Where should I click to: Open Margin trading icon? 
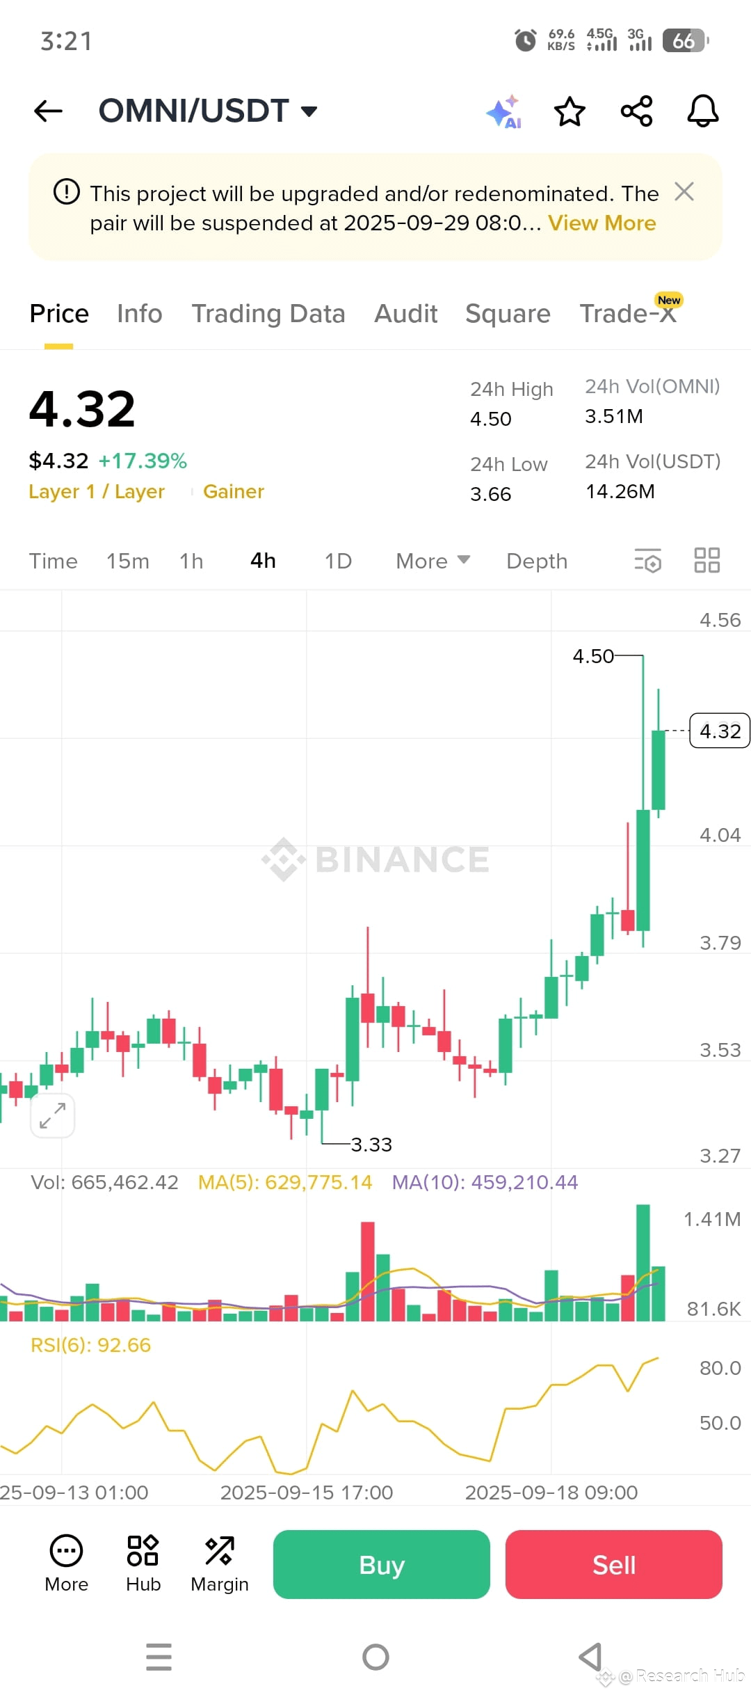point(220,1564)
